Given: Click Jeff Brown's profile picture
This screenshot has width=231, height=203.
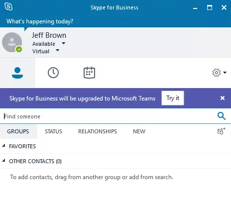Looking at the screenshot, I should pos(12,42).
